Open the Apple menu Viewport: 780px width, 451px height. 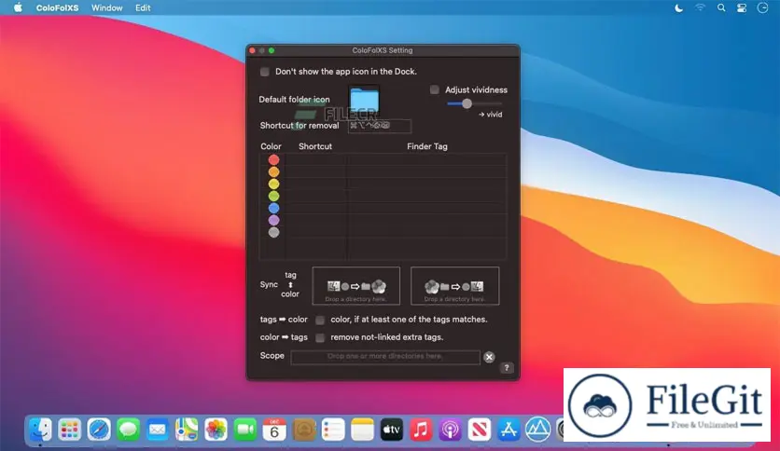(18, 7)
